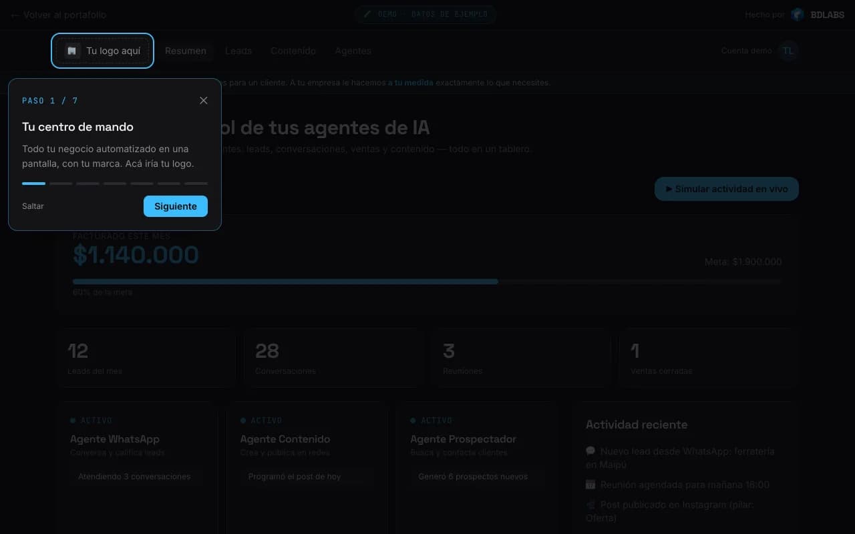The width and height of the screenshot is (855, 534).
Task: Click 'Generó 6 prospectos nuevos' status
Action: pyautogui.click(x=473, y=477)
